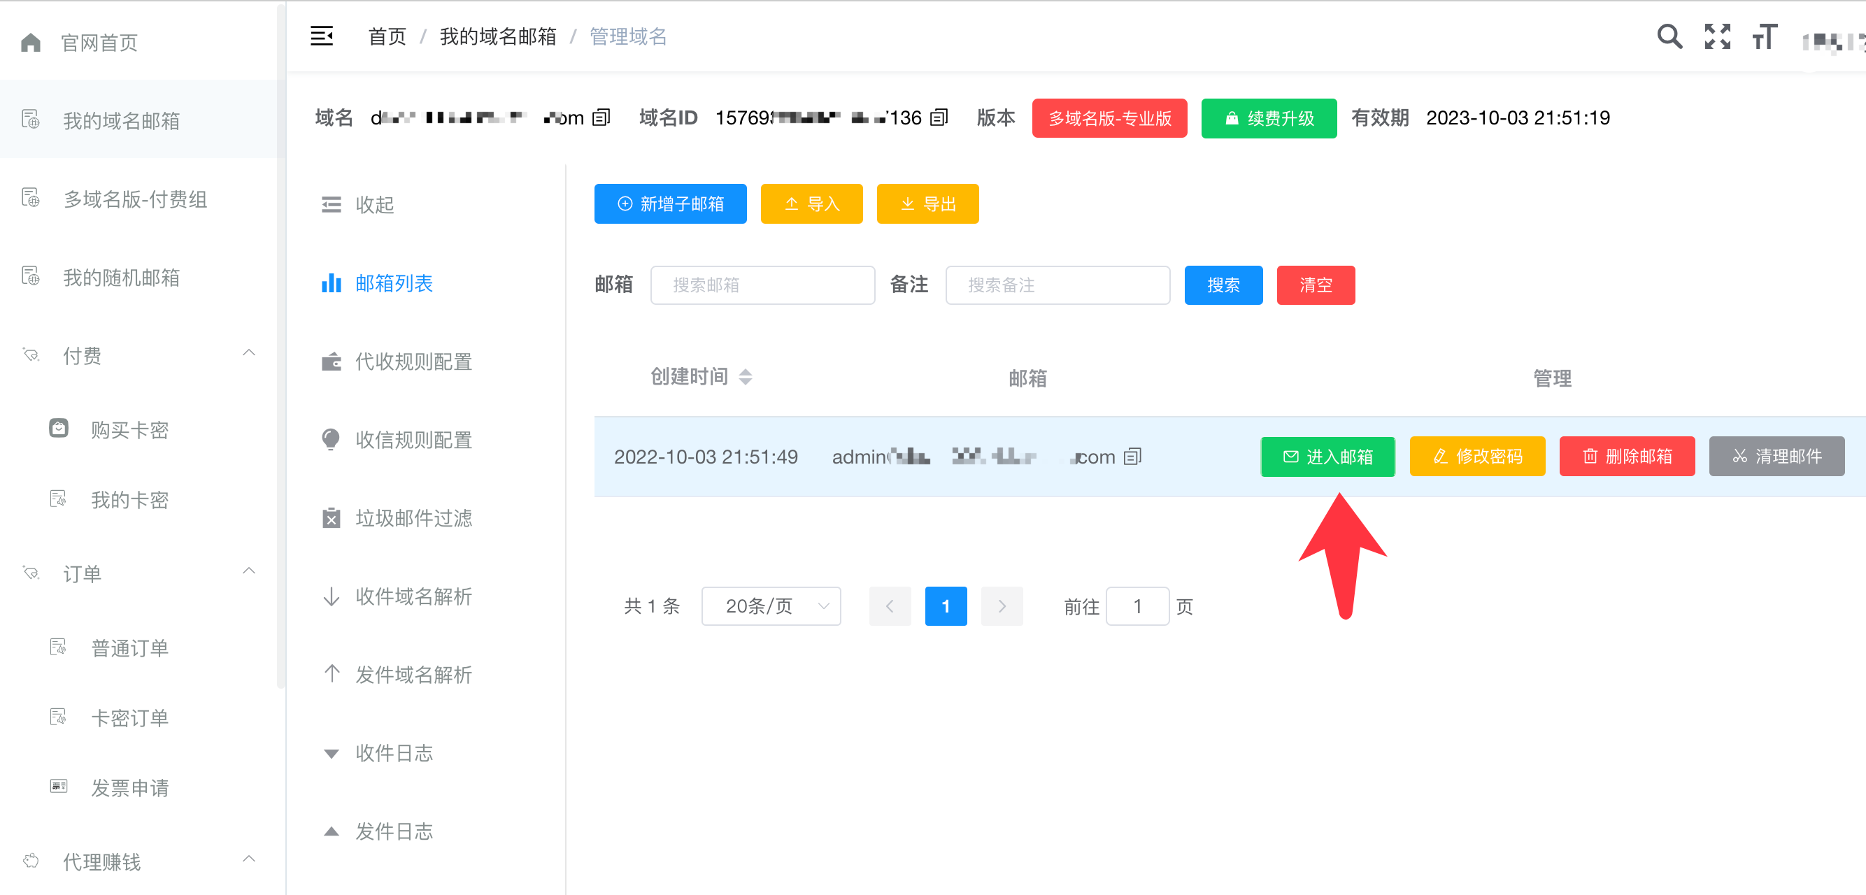Select 邮箱列表 menu item
Screen dimensions: 1866x895
pyautogui.click(x=394, y=283)
